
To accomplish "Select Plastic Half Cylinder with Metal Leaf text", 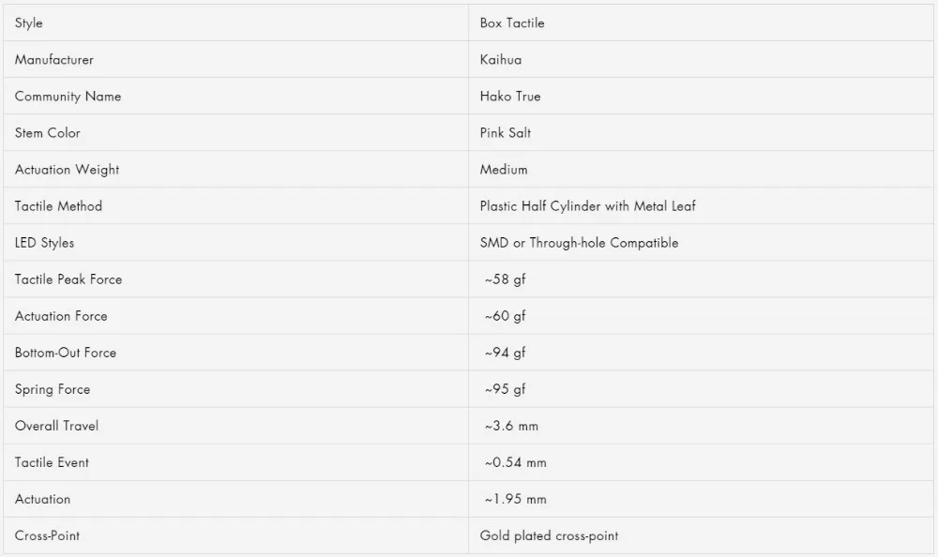I will 587,206.
